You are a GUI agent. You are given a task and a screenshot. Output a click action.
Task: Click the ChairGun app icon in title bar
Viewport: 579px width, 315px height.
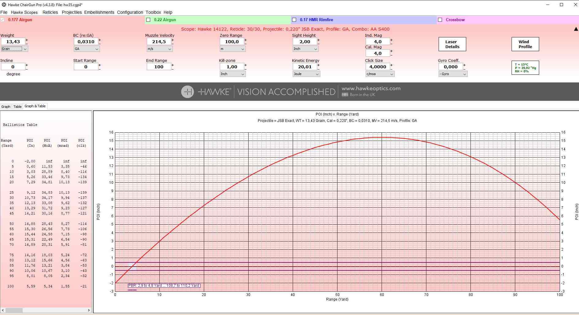[4, 5]
